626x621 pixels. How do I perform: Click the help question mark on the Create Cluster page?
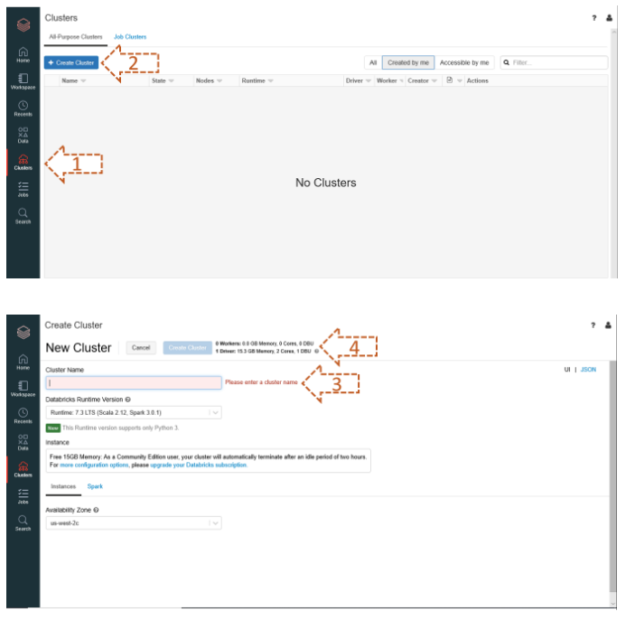[x=593, y=325]
